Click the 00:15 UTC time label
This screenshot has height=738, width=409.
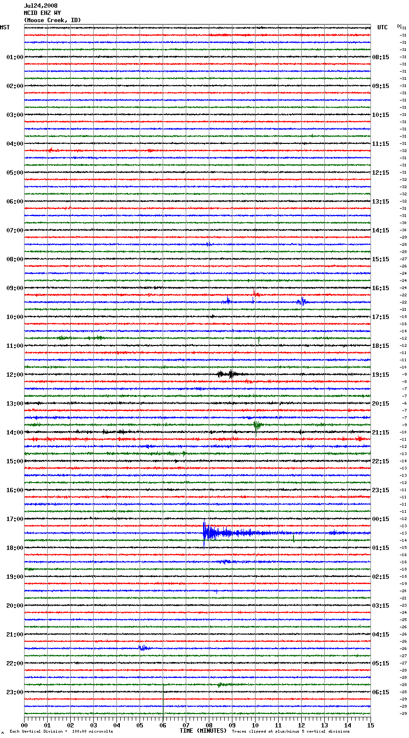[x=381, y=519]
